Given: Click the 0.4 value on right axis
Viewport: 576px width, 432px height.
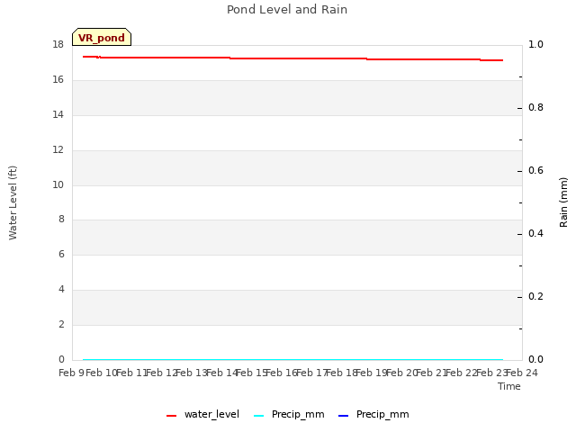Looking at the screenshot, I should [535, 234].
